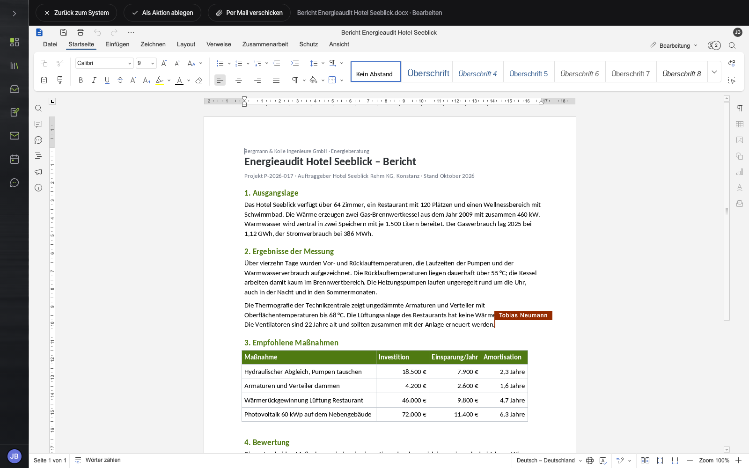
Task: Undo the last action
Action: [97, 32]
